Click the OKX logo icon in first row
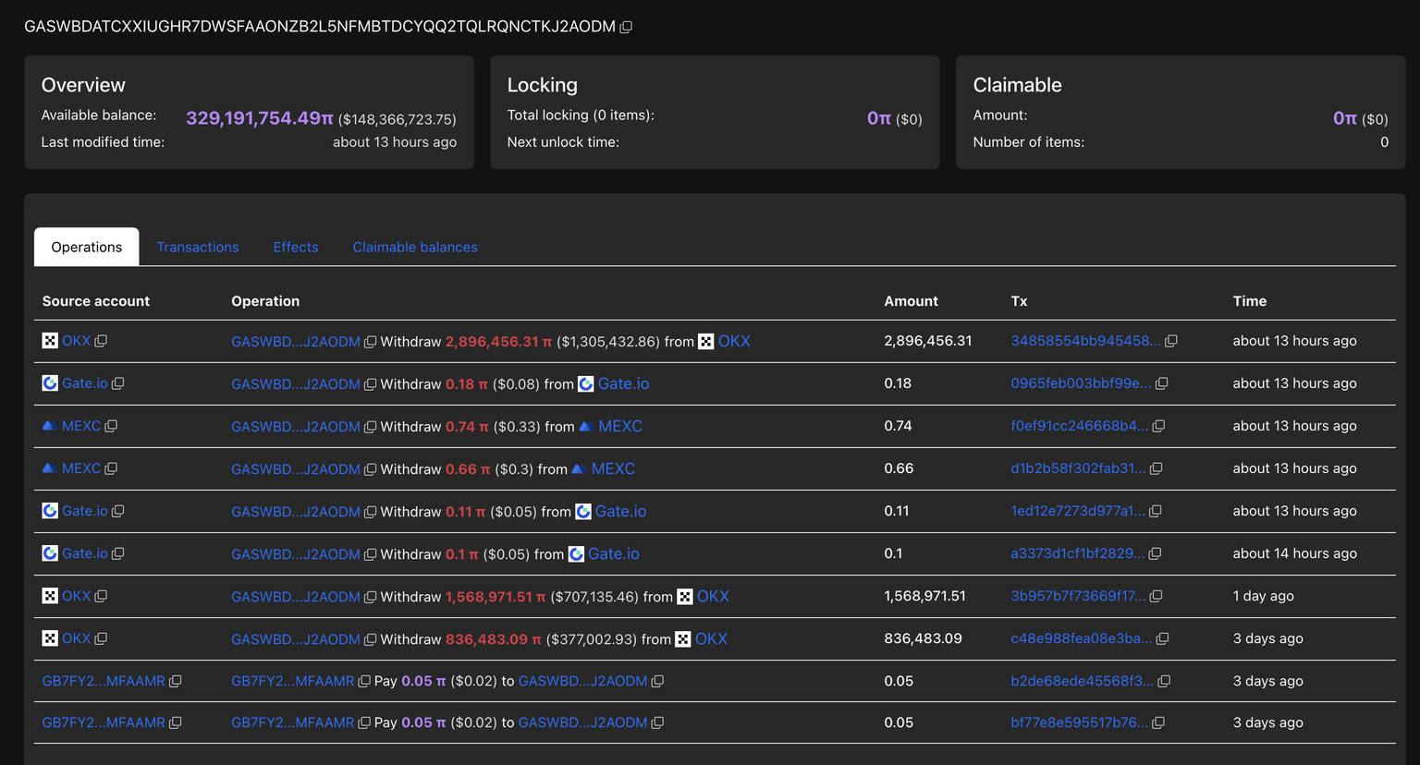The image size is (1420, 765). [x=50, y=341]
